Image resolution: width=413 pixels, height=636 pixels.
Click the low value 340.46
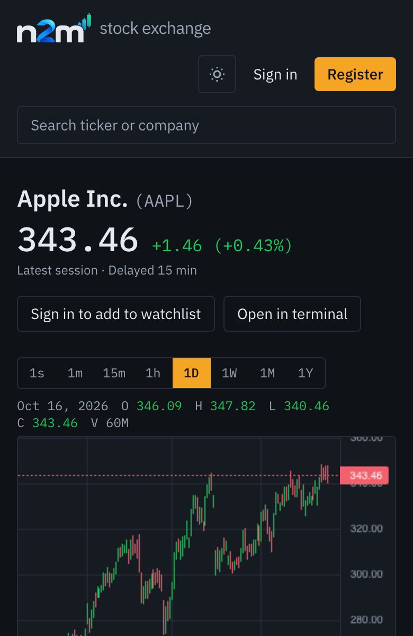[x=307, y=406]
